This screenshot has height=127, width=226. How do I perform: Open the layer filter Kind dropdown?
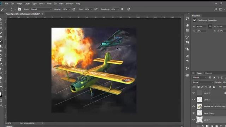(x=200, y=78)
